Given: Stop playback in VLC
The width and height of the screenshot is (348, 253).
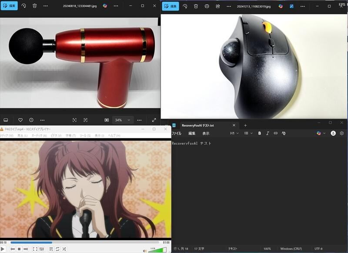Looking at the screenshot, I should pos(19,249).
